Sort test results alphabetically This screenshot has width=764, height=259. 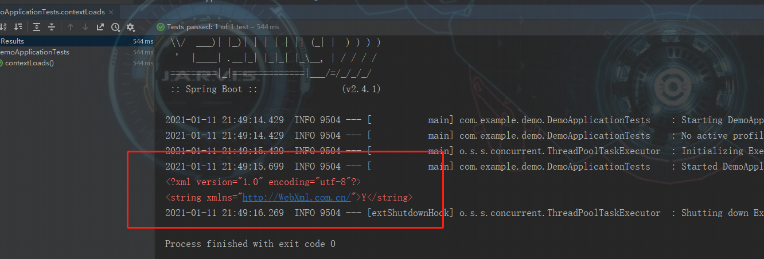pyautogui.click(x=3, y=27)
